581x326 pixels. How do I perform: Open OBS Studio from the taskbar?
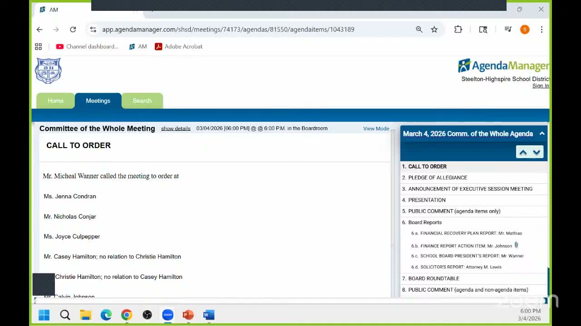click(x=147, y=315)
